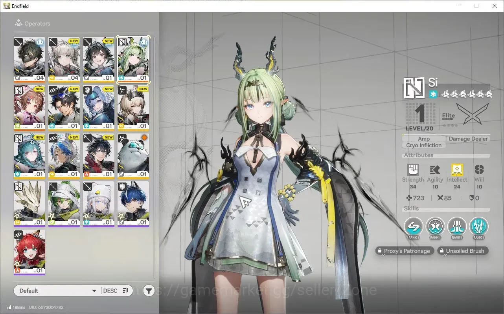Select the man with sunglasses on head
Image resolution: width=504 pixels, height=314 pixels.
64,107
